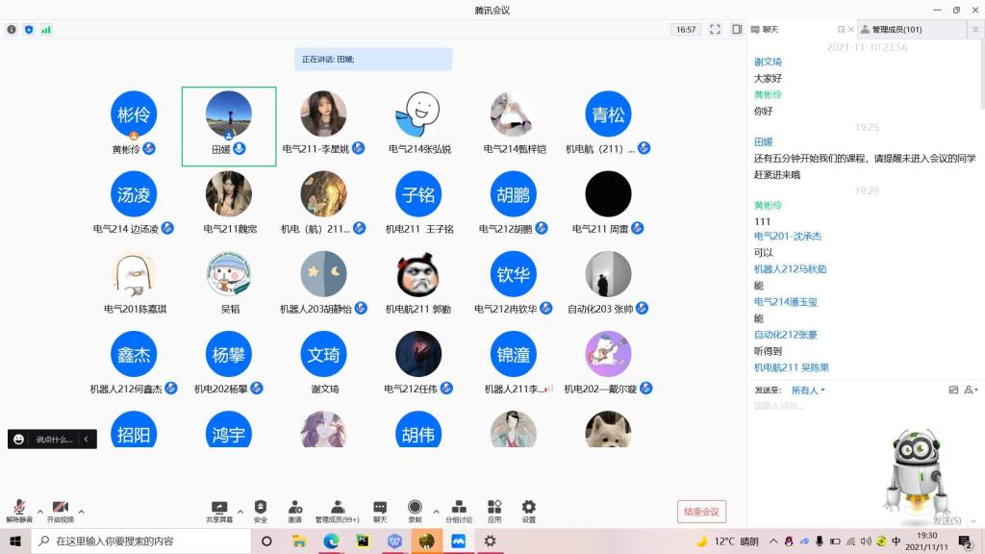Click the 邀请 invite icon

coord(294,508)
